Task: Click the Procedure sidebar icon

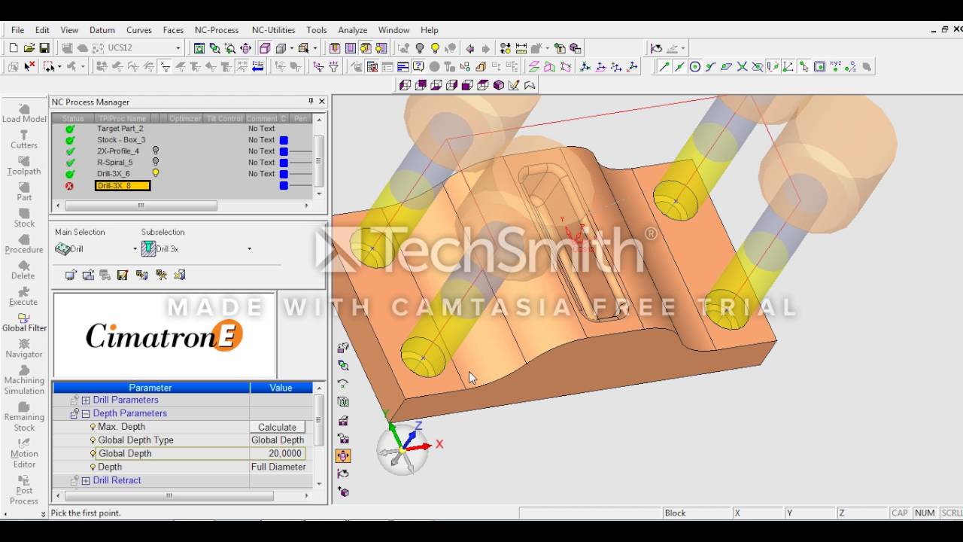Action: coord(24,244)
